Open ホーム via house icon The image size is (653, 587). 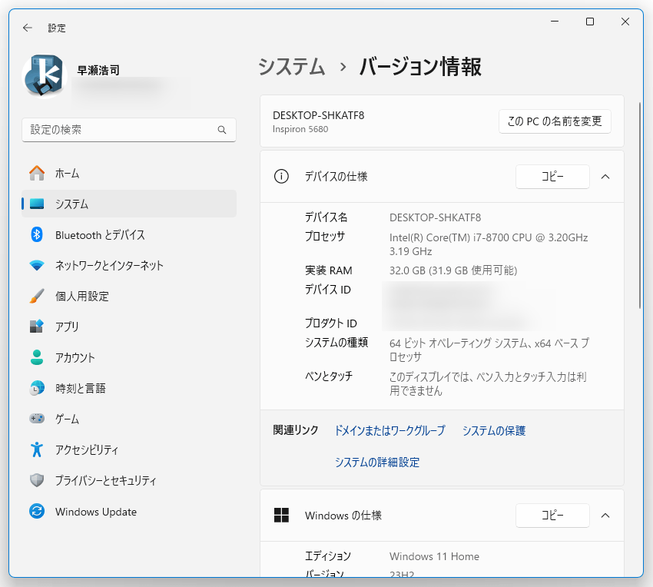coord(37,174)
